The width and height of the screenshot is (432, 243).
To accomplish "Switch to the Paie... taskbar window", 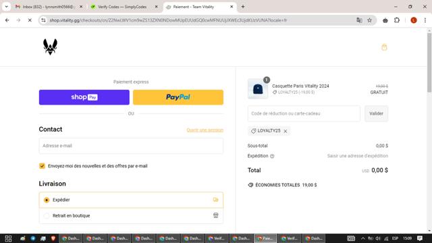I will [265, 238].
